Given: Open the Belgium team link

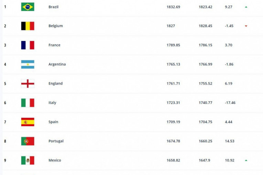Looking at the screenshot, I should tap(56, 26).
